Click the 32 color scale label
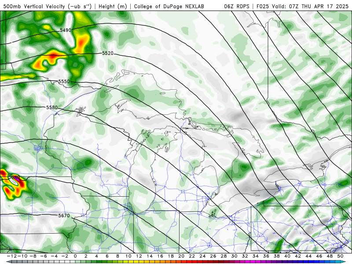This screenshot has width=352, height=264. 245,256
